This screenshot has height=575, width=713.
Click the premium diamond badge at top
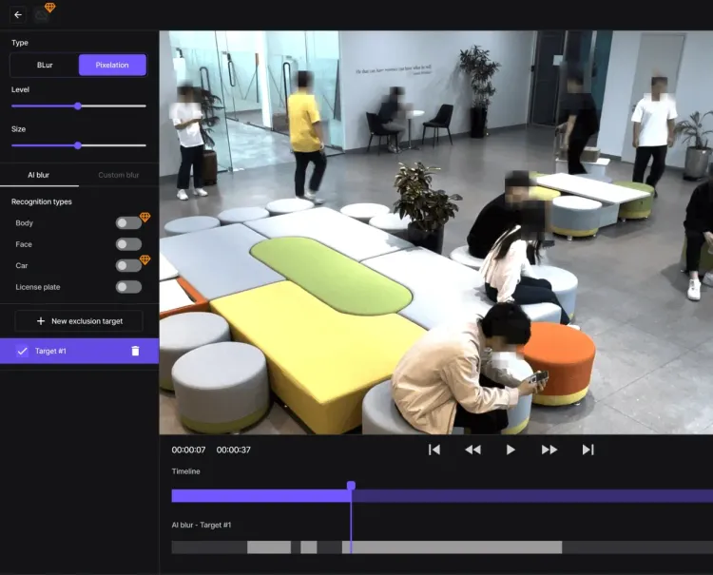tap(50, 7)
